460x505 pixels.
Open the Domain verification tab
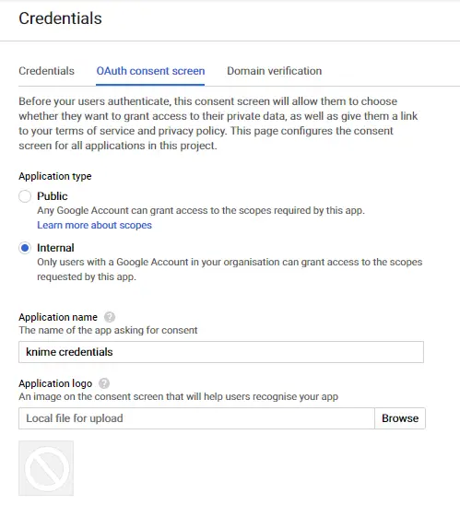pos(275,71)
